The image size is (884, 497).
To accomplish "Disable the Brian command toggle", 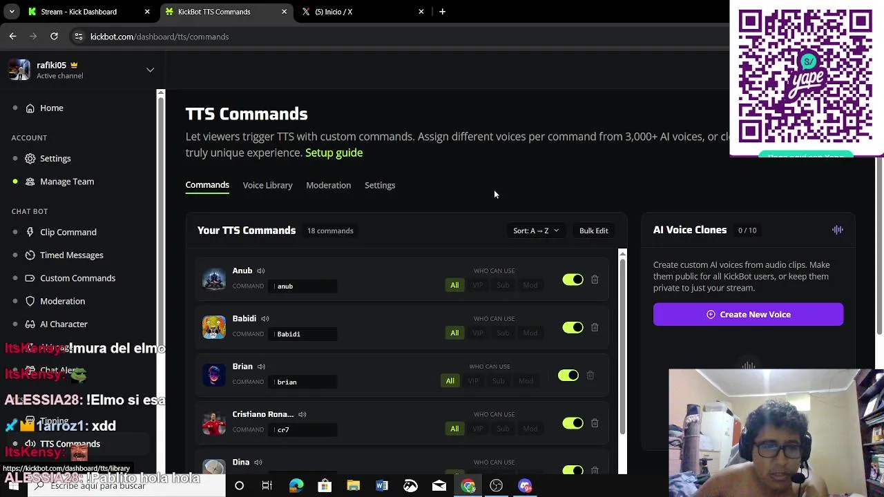I will coord(568,376).
